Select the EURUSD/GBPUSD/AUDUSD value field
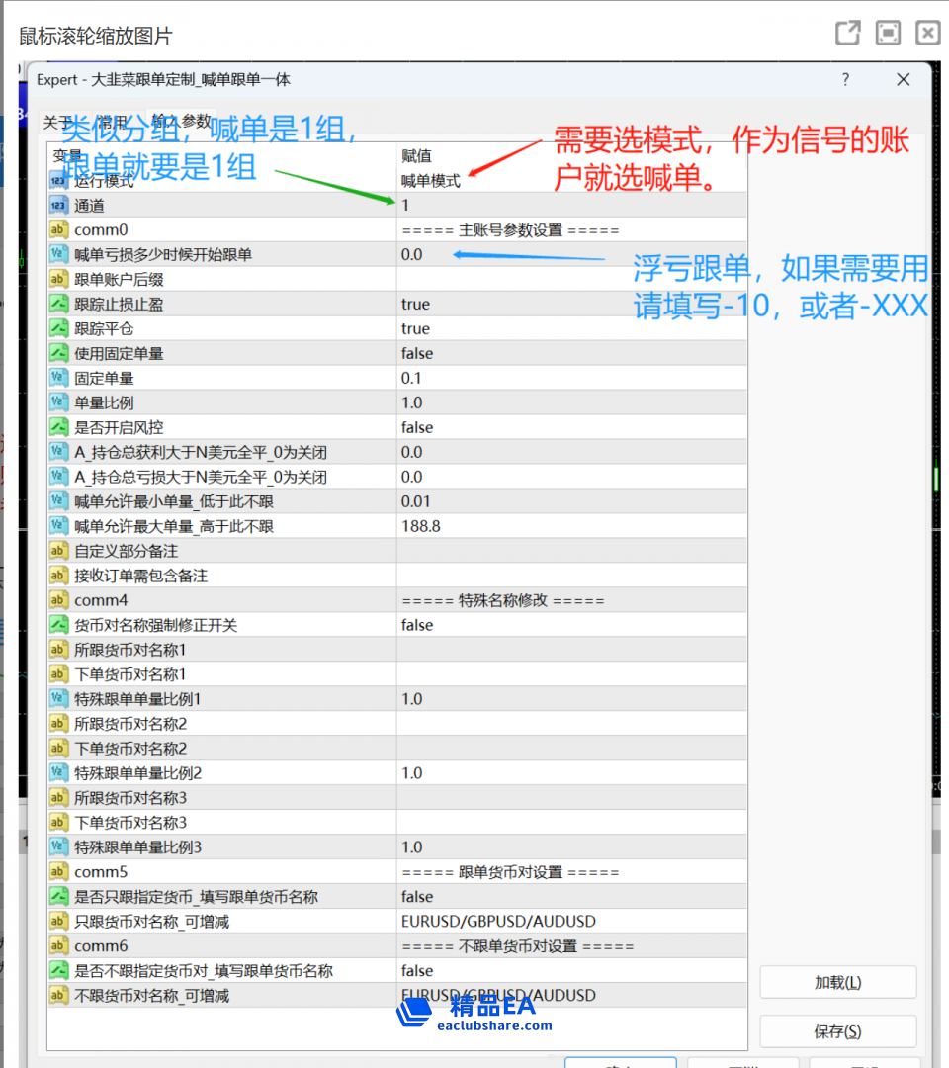 [x=494, y=921]
